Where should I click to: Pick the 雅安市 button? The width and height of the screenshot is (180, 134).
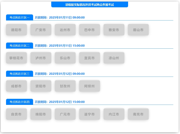coord(114,30)
